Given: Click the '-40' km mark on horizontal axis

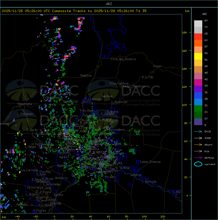Looking at the screenshot, I should pos(18,217).
